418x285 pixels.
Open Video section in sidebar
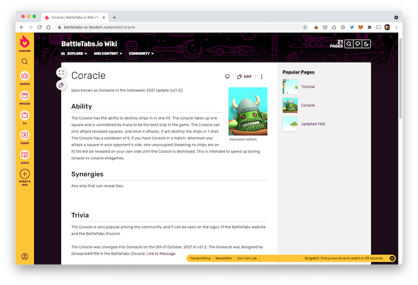point(25,137)
